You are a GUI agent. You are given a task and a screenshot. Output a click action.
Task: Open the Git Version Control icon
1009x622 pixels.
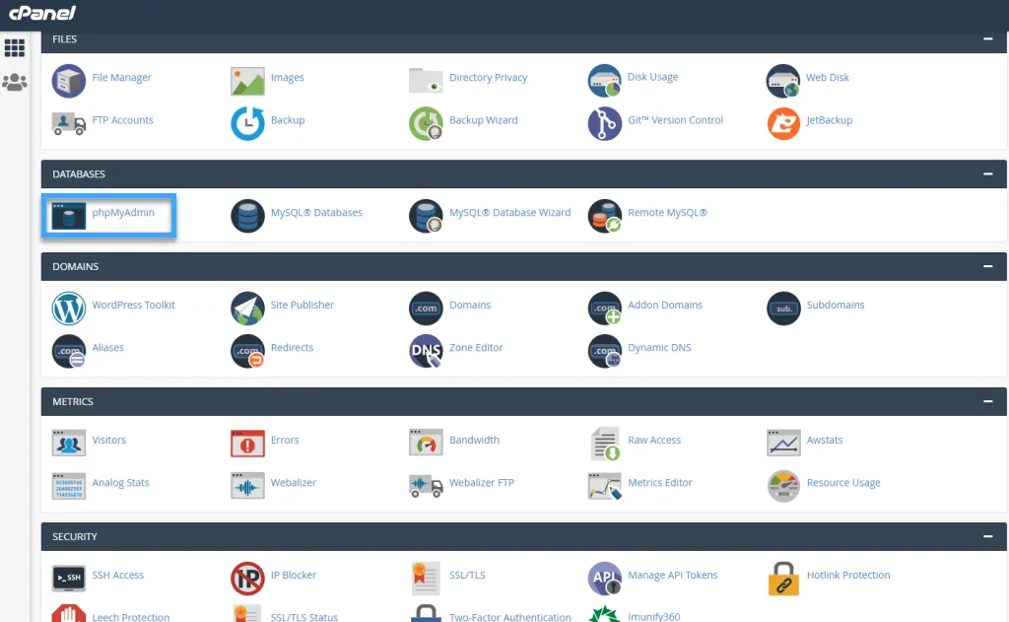click(x=604, y=123)
